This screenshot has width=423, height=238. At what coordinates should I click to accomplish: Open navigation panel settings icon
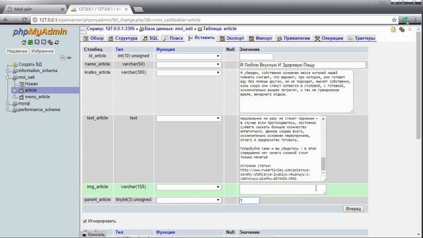50,42
